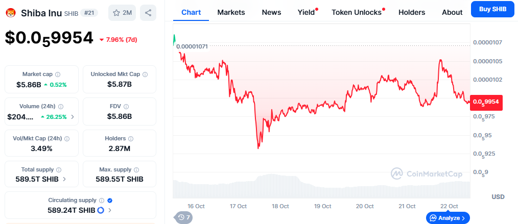
Task: Open the Token Unlocks tab
Action: (x=357, y=12)
